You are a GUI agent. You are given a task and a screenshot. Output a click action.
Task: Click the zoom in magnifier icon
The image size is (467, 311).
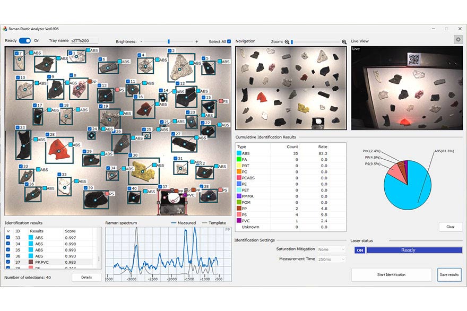pos(344,41)
